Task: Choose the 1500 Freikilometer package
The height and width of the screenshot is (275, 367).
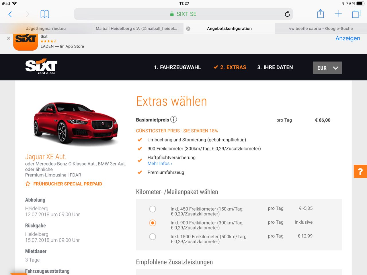Action: [153, 237]
